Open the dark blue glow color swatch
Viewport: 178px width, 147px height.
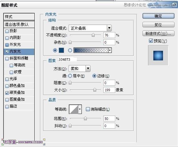pyautogui.click(x=61, y=50)
